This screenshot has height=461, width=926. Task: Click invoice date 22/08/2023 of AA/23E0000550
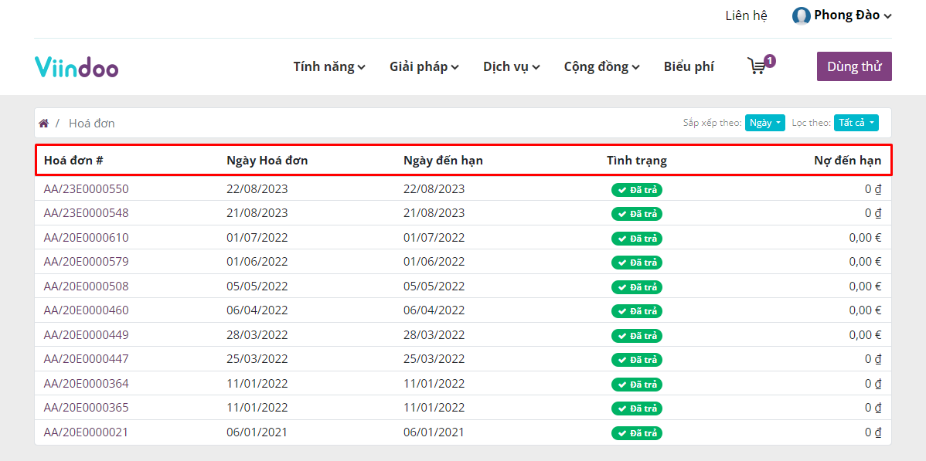257,189
